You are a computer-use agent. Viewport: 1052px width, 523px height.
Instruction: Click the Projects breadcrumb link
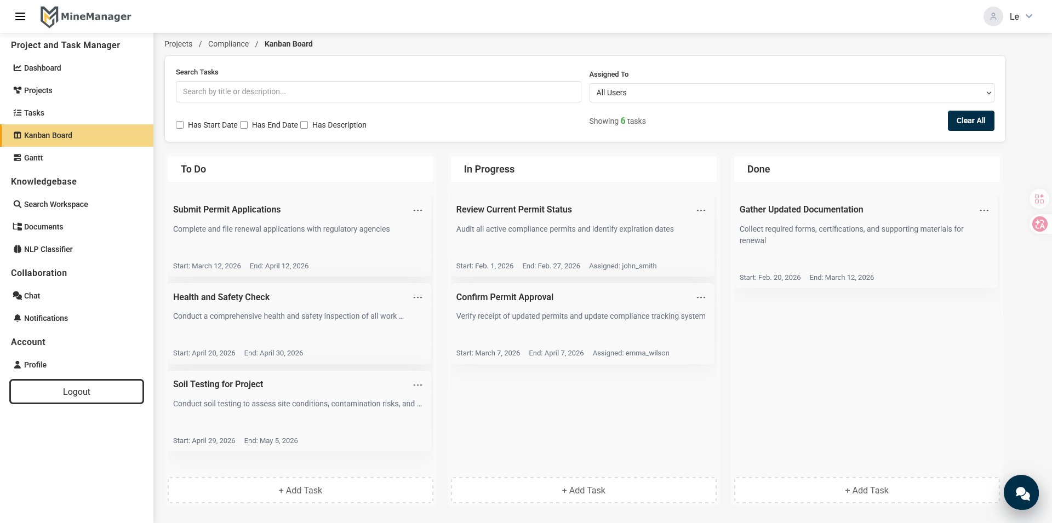coord(178,44)
